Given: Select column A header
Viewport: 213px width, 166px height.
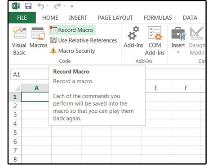Looking at the screenshot, I should click(x=35, y=88).
